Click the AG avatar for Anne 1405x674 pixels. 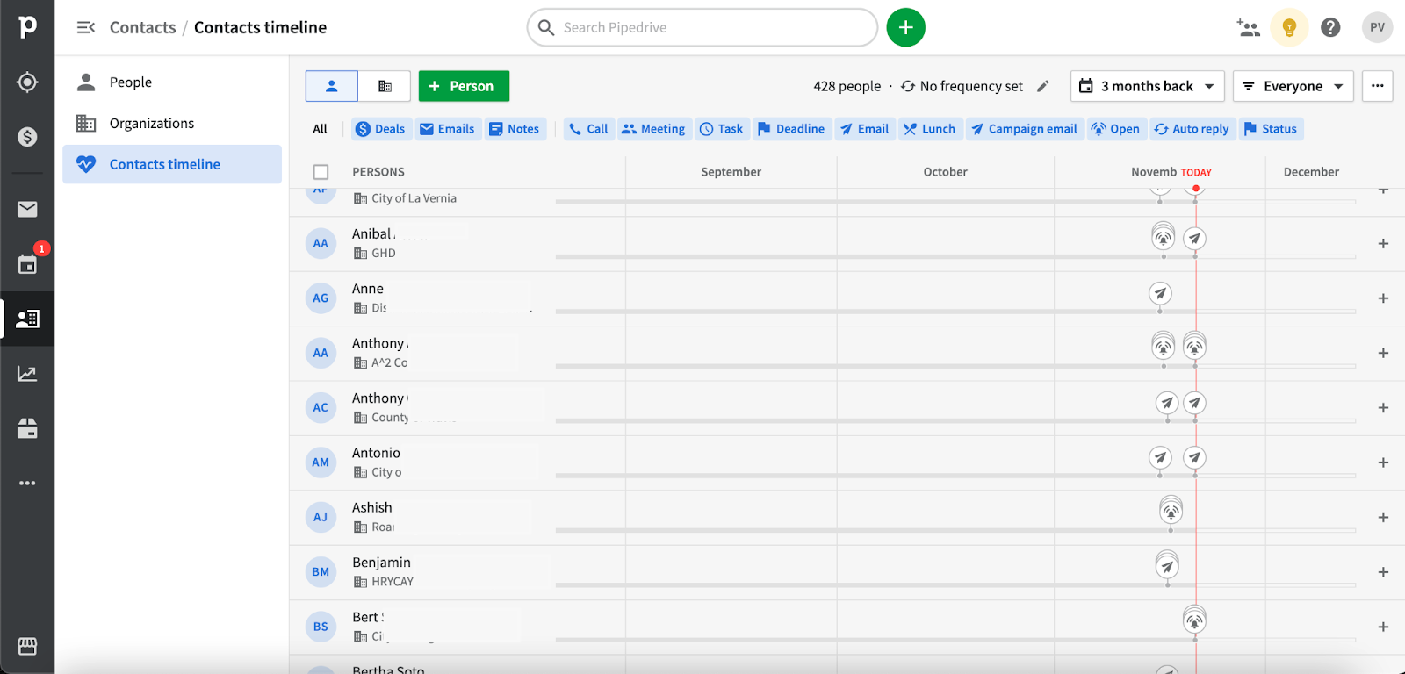321,298
